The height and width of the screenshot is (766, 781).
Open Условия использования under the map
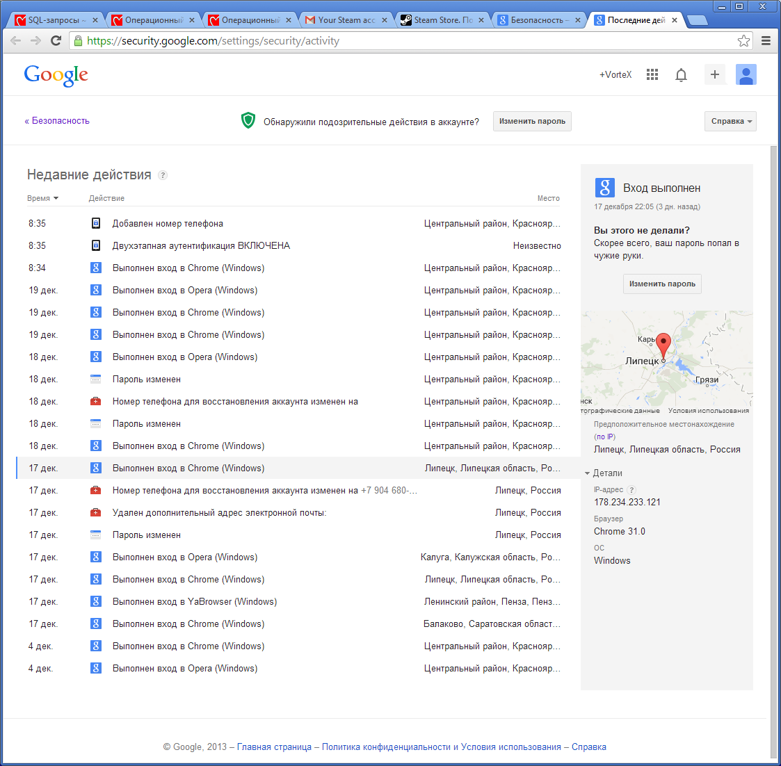coord(708,411)
